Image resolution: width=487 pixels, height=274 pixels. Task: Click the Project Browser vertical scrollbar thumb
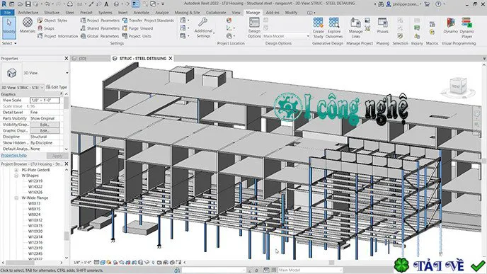click(x=67, y=236)
